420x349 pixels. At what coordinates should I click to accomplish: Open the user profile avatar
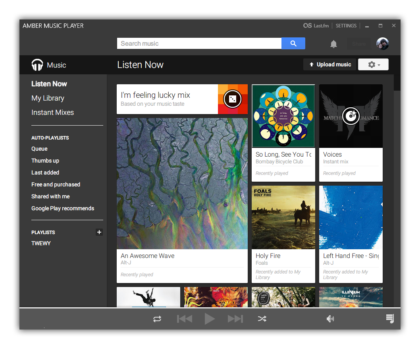(x=383, y=44)
